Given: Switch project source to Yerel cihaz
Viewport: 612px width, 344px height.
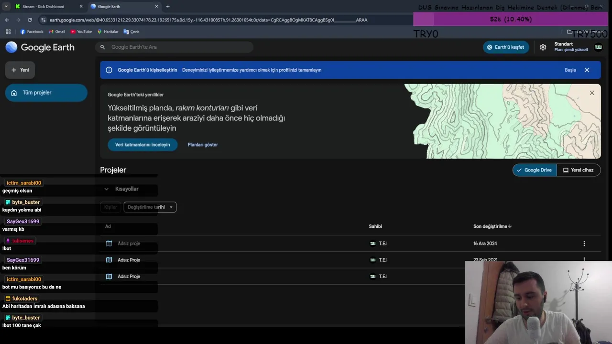Looking at the screenshot, I should 579,170.
